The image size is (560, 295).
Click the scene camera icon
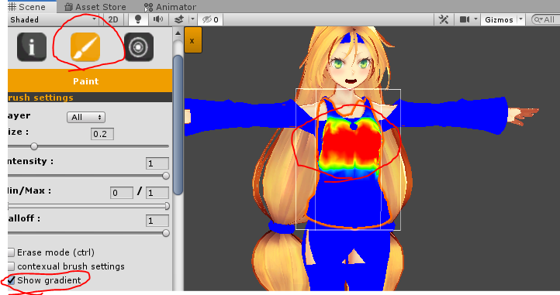coord(465,19)
